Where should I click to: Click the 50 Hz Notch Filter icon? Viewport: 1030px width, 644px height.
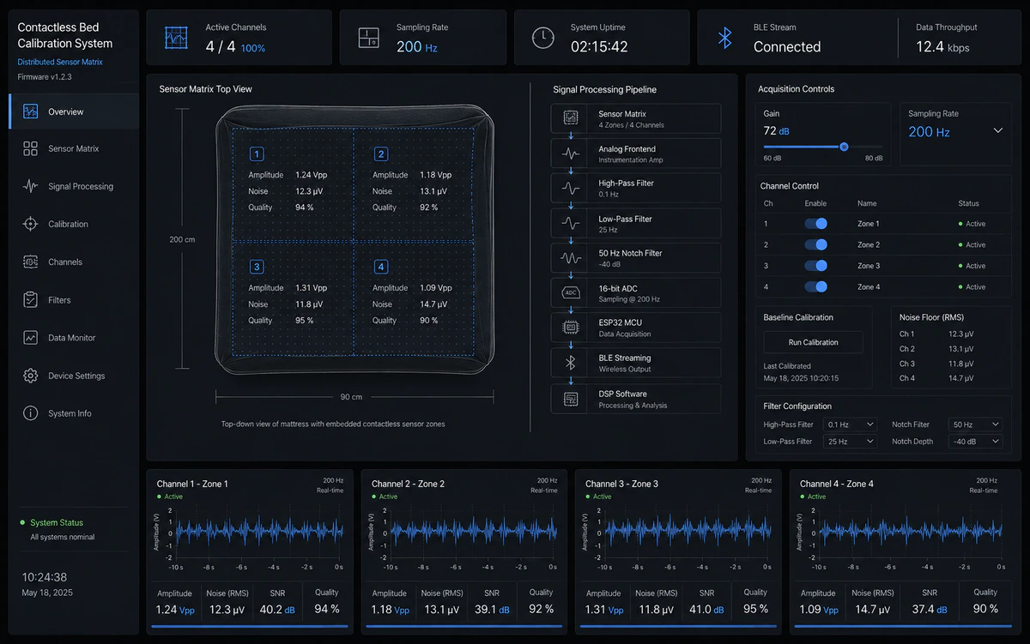pyautogui.click(x=570, y=258)
